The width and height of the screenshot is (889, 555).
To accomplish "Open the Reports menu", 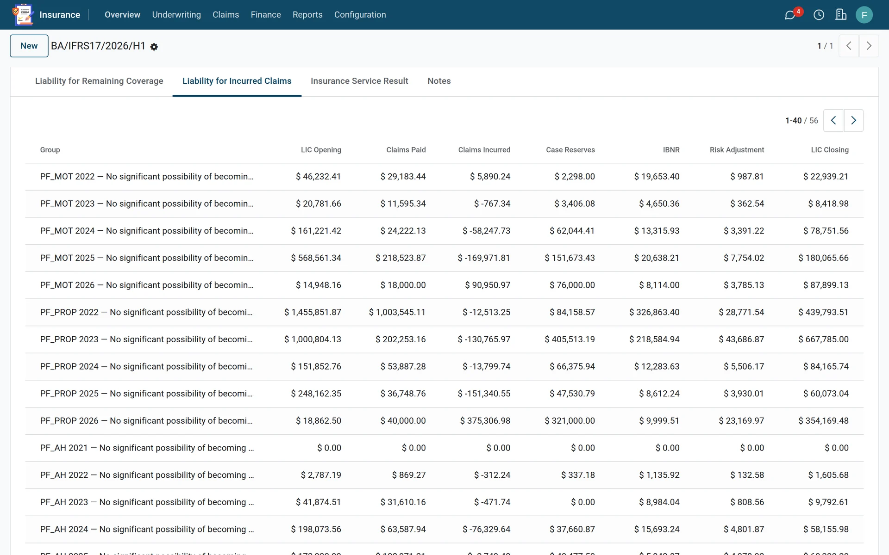I will (x=307, y=15).
